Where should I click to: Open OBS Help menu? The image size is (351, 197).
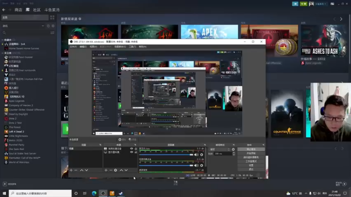pos(142,47)
